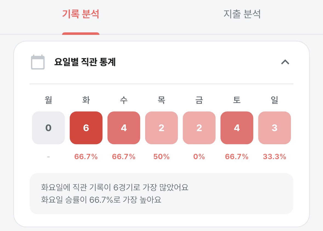Image resolution: width=323 pixels, height=231 pixels.
Task: Click the summary line about 6경기
Action: pos(115,187)
